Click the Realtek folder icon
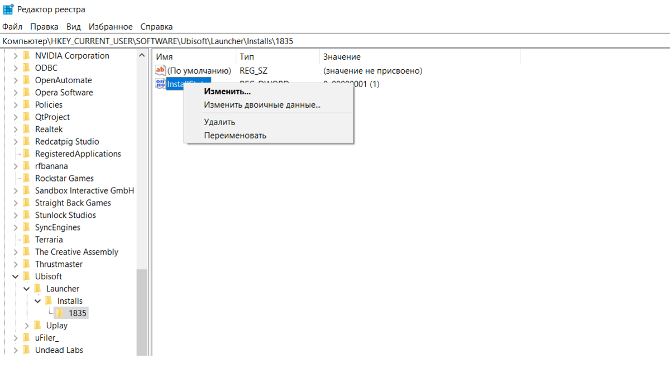This screenshot has width=670, height=368. click(x=27, y=129)
